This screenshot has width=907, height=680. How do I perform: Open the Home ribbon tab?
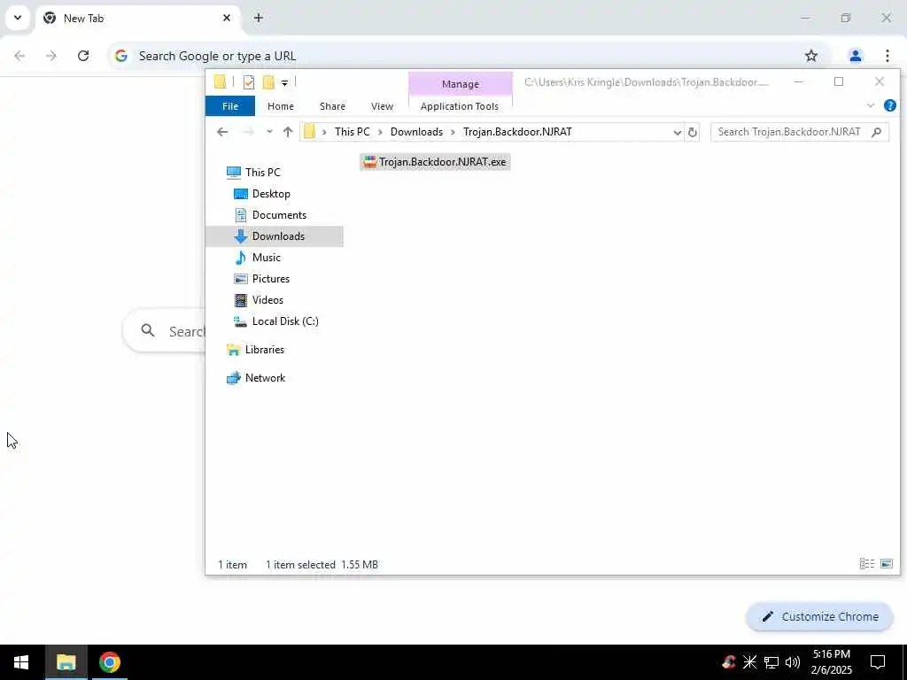(281, 106)
